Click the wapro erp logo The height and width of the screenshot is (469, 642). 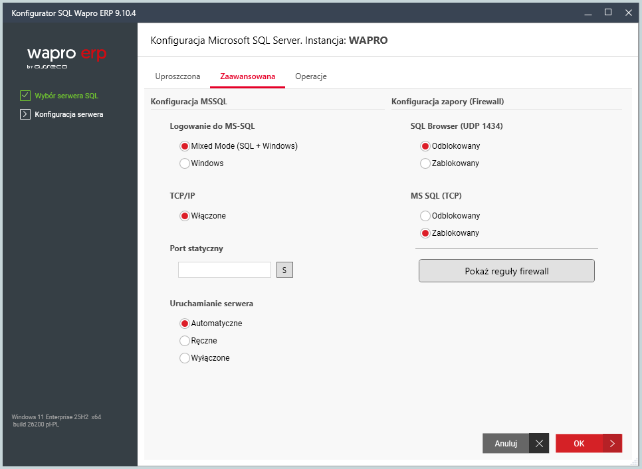point(66,58)
